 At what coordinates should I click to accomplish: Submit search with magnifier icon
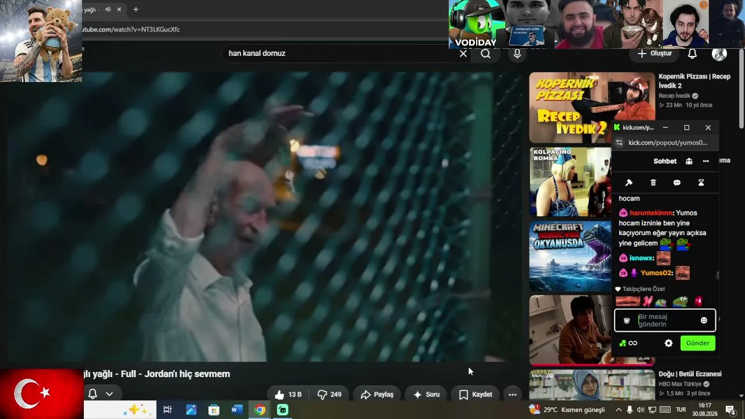(485, 54)
